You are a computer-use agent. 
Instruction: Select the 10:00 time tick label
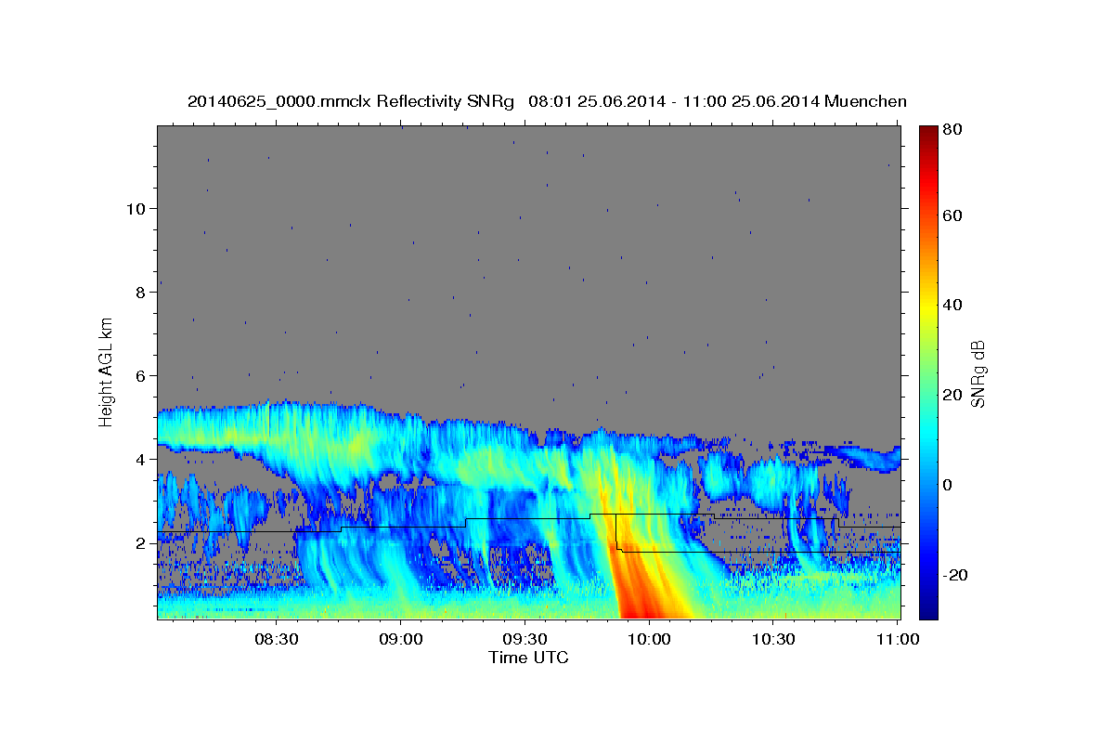tap(648, 640)
